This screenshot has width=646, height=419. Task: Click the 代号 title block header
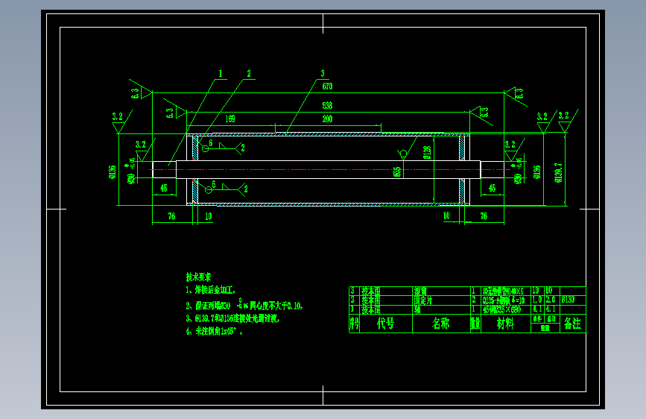tap(386, 324)
